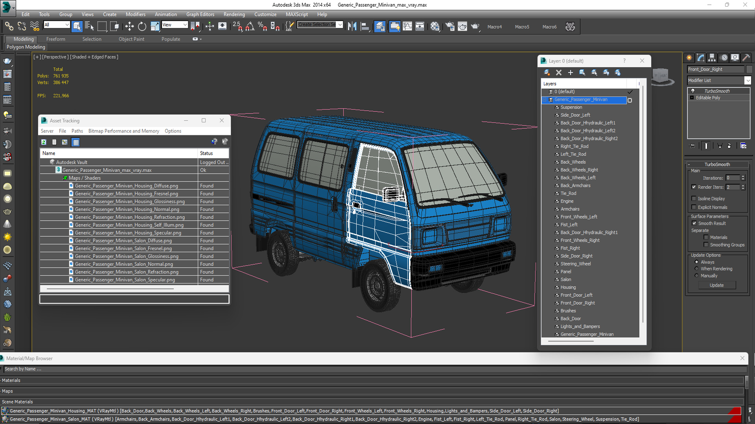Expand the Generic_Passenger_Minivan layer group
The image size is (755, 424).
point(545,99)
